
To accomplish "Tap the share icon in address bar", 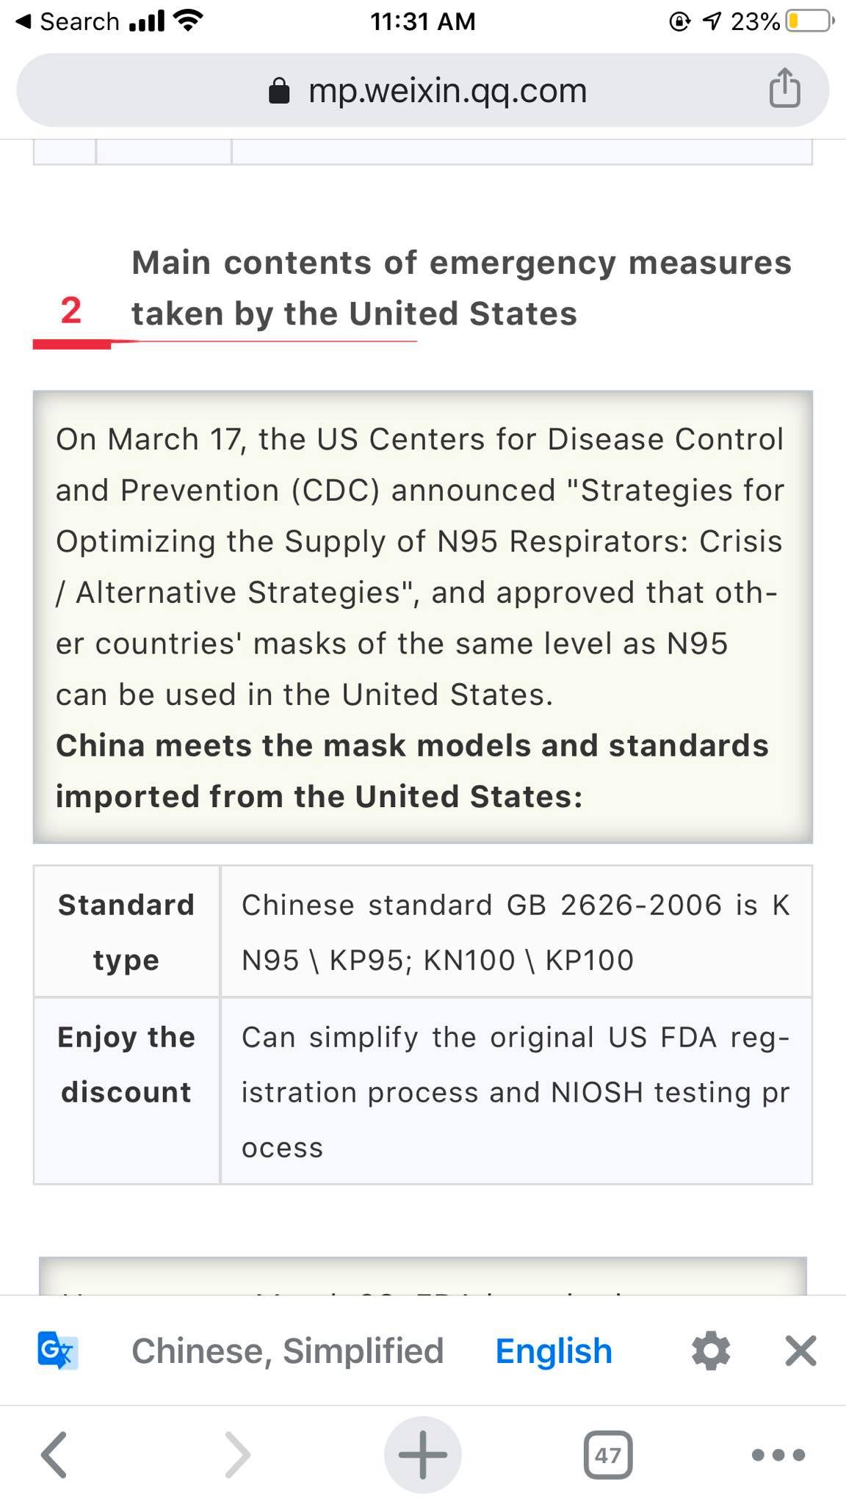I will pos(784,88).
